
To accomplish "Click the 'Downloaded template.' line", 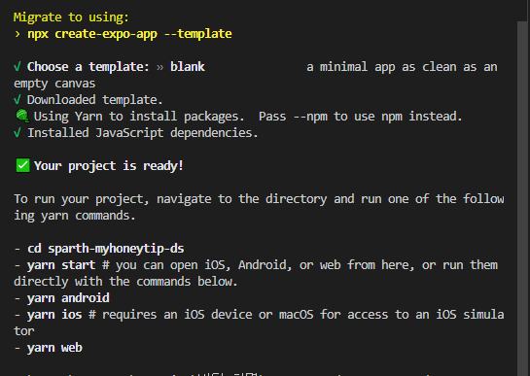I will (95, 100).
